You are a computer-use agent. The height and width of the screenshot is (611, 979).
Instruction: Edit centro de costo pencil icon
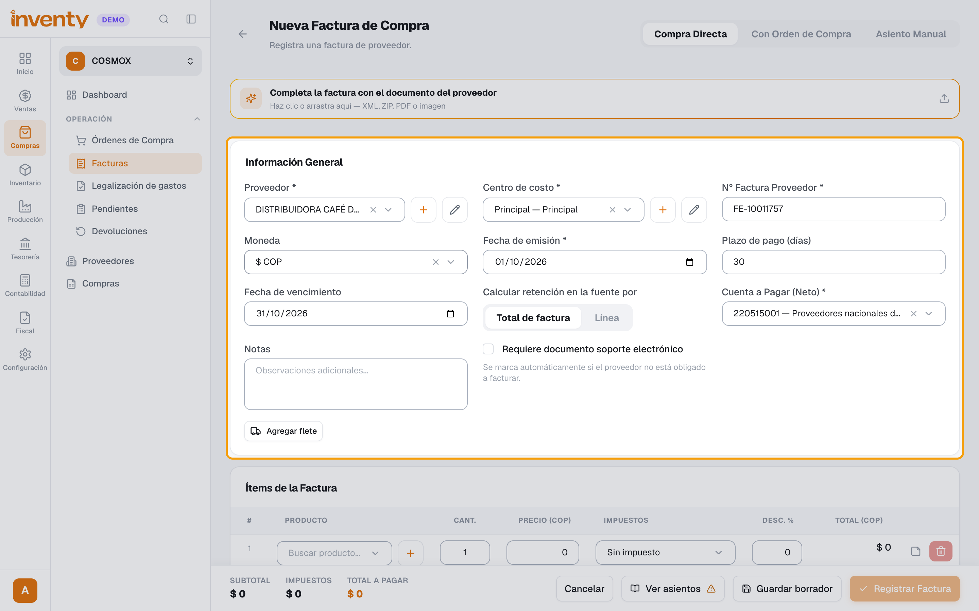coord(694,210)
